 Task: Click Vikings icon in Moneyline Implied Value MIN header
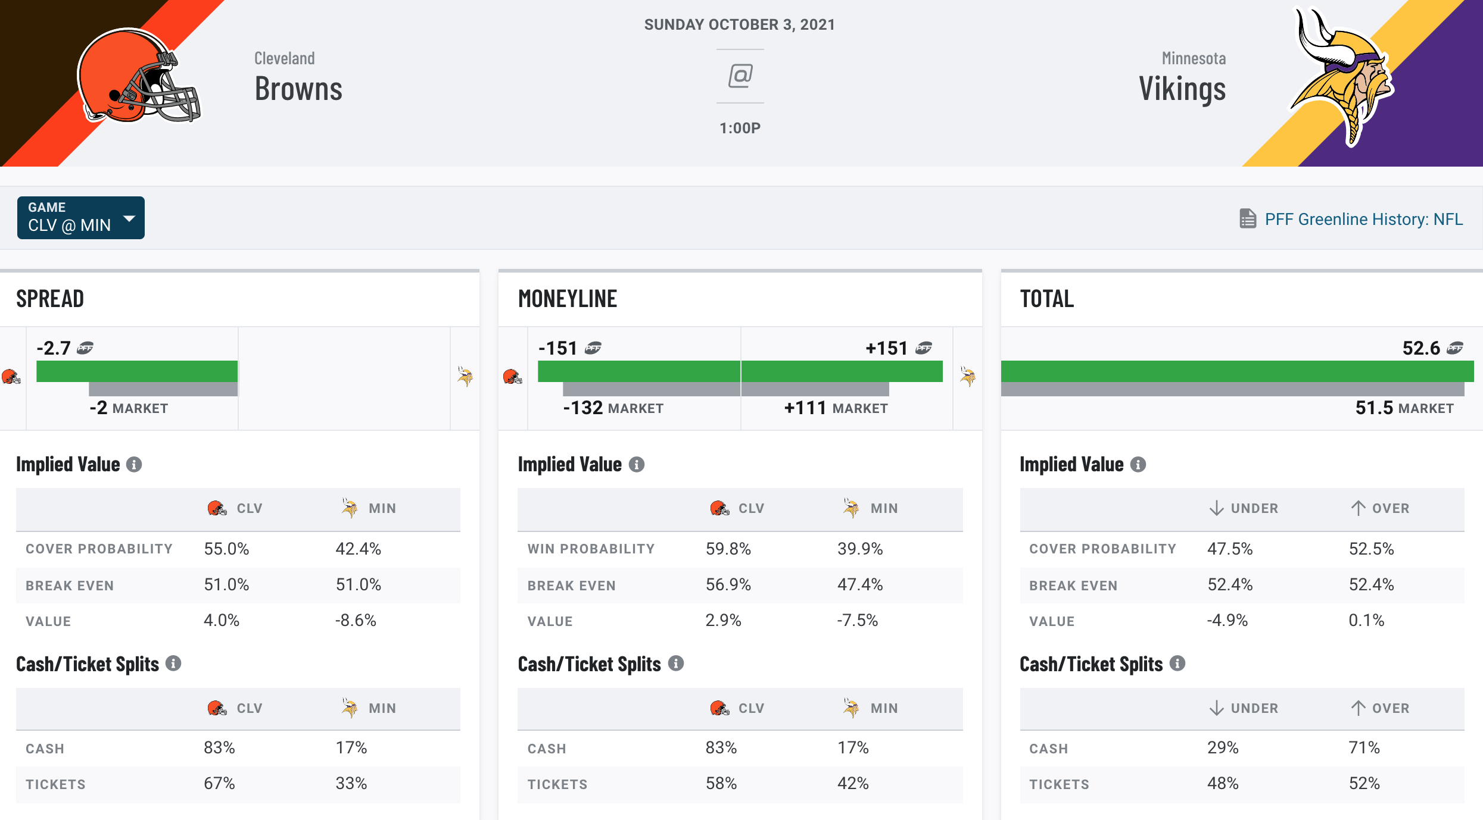tap(851, 508)
